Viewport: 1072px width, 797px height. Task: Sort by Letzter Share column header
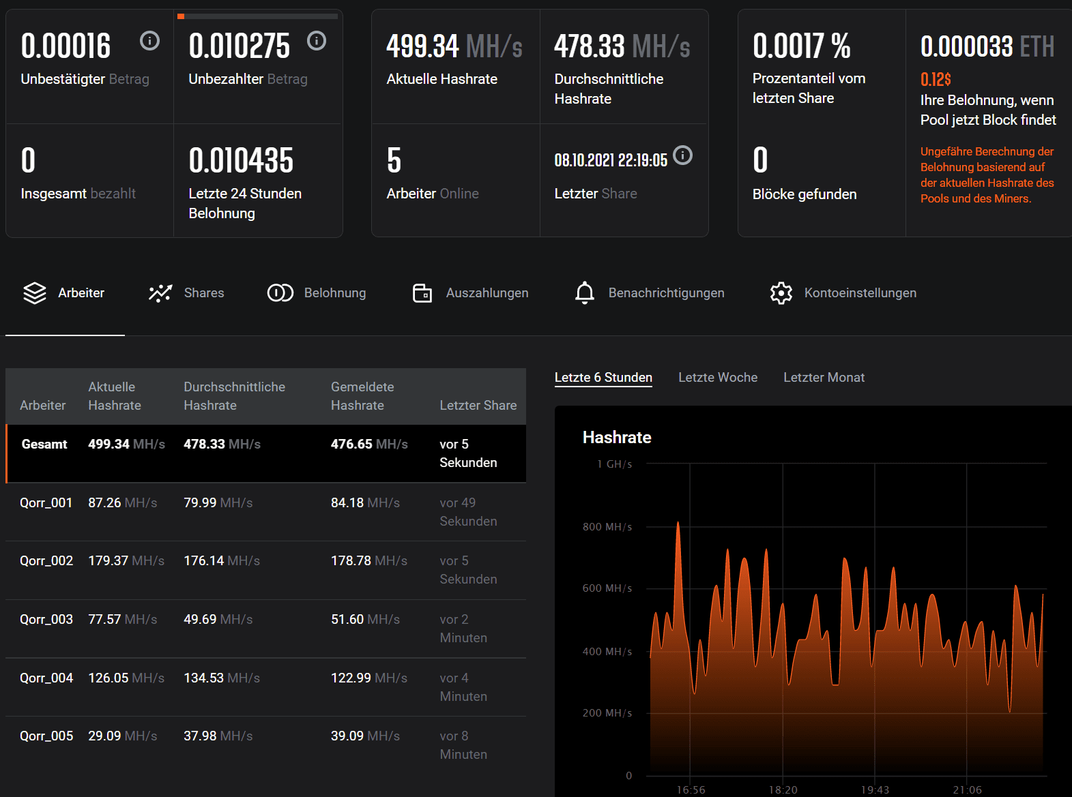click(478, 405)
